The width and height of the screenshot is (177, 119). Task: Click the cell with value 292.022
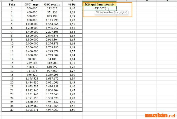pyautogui.click(x=52, y=8)
